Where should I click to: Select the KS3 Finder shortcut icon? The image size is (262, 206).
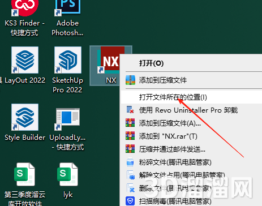point(25,8)
